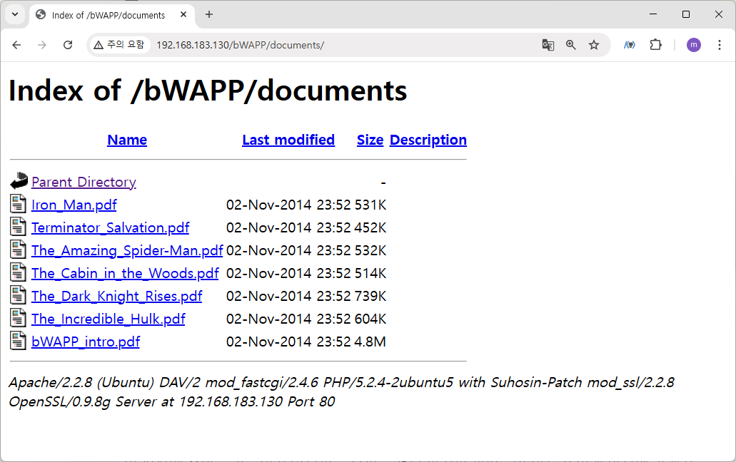Maximize the browser window

[686, 14]
